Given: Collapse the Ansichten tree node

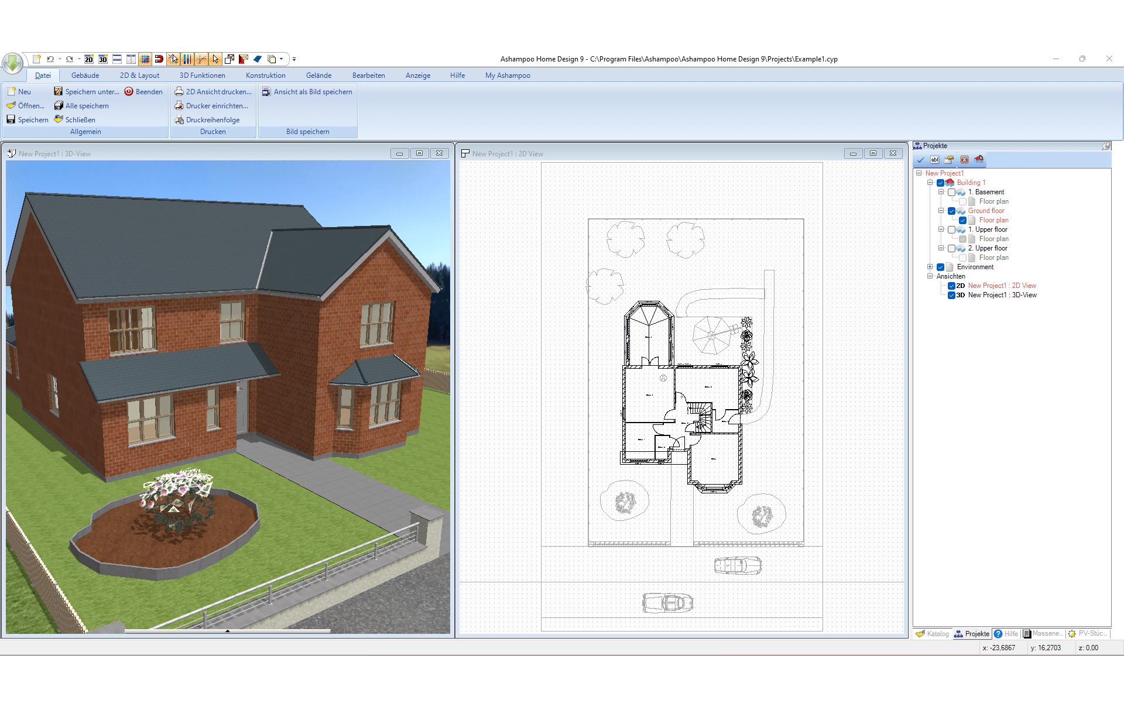Looking at the screenshot, I should click(x=930, y=276).
